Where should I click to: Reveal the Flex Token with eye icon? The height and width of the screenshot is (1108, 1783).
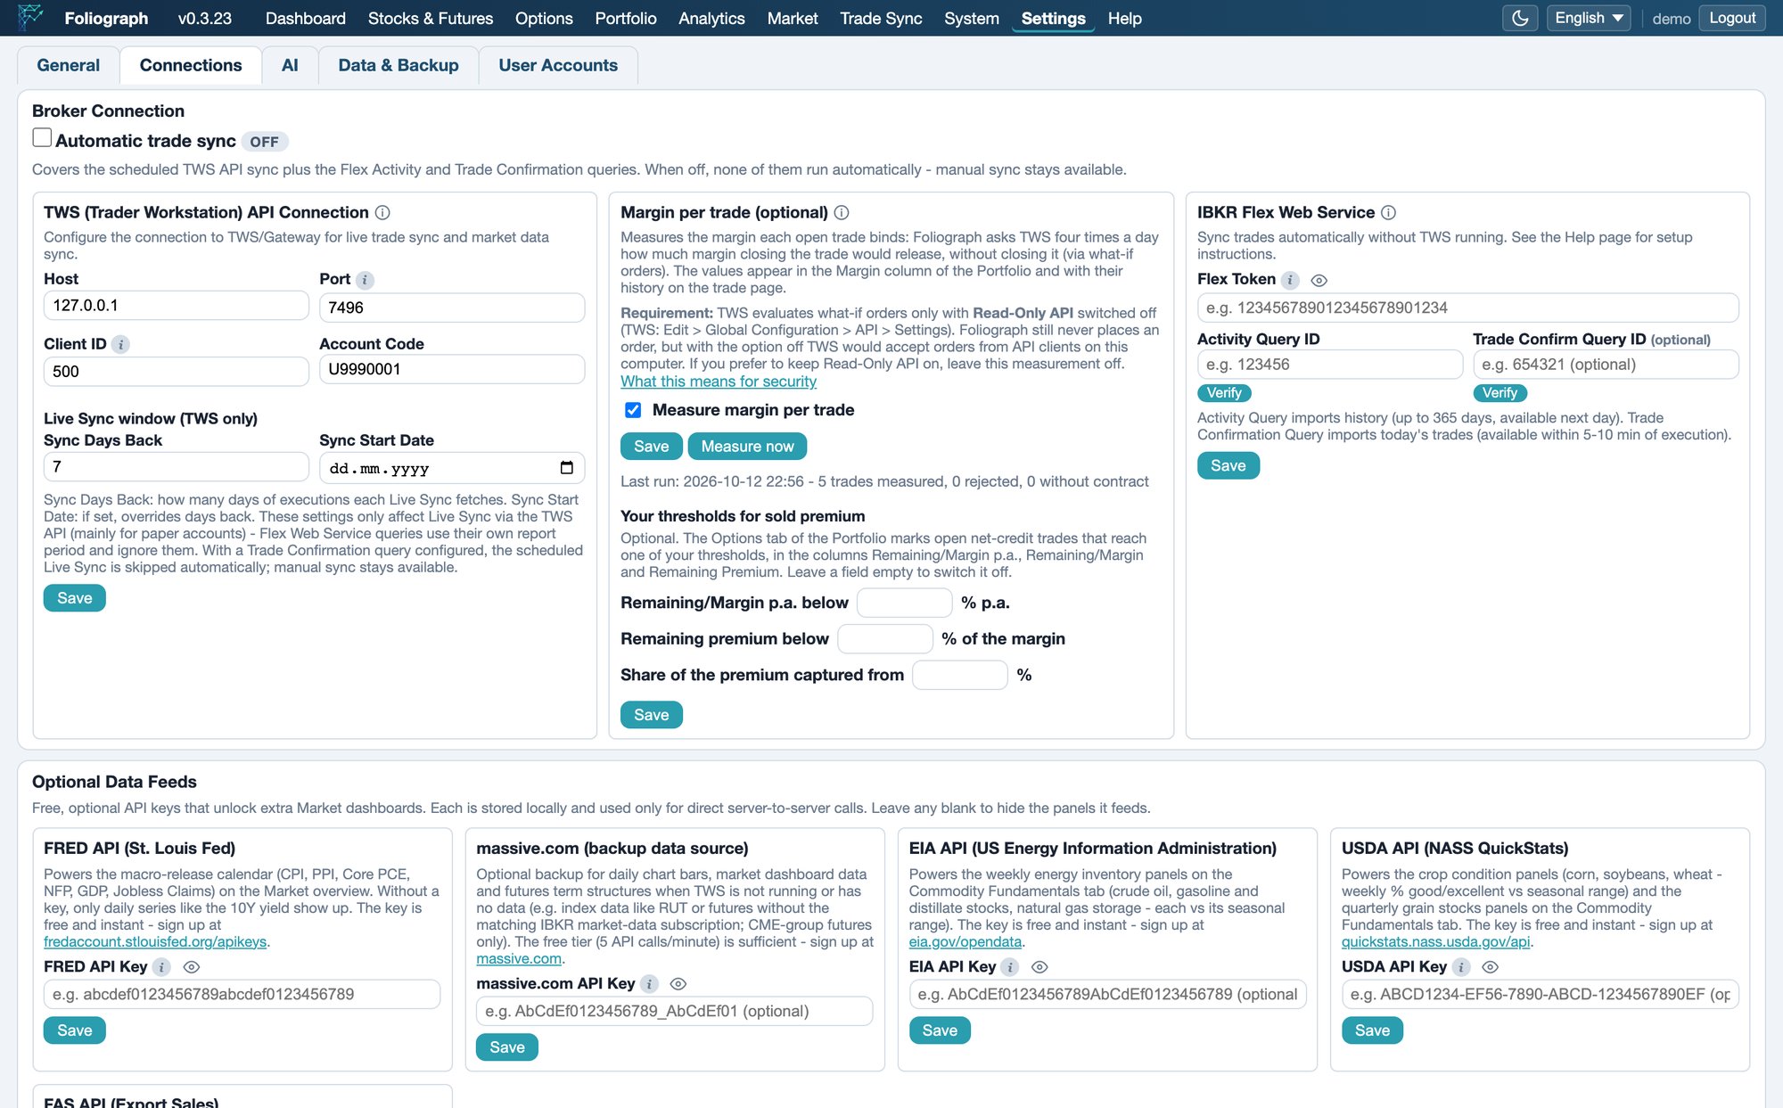click(1319, 280)
